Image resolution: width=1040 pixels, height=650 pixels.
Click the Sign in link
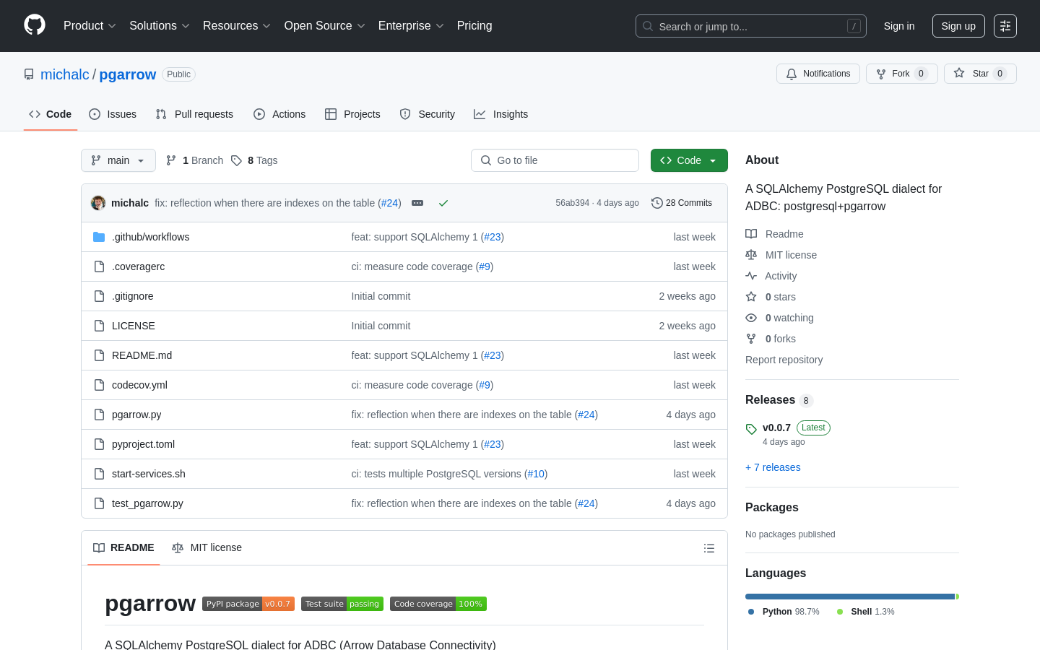(899, 26)
